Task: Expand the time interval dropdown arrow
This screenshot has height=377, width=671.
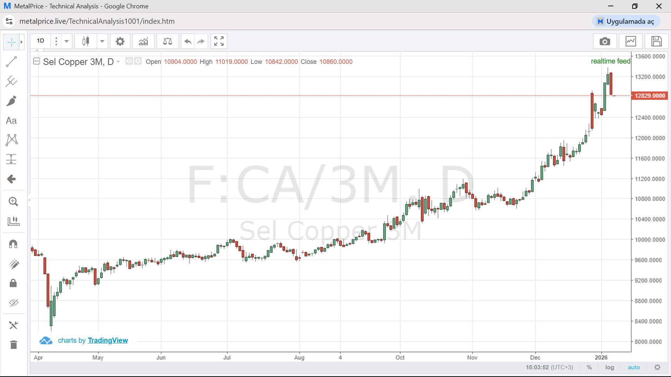Action: tap(66, 41)
